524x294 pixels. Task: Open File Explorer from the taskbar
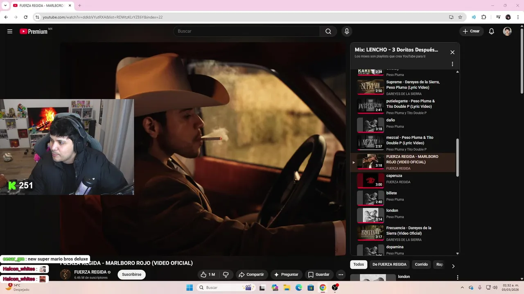point(287,287)
